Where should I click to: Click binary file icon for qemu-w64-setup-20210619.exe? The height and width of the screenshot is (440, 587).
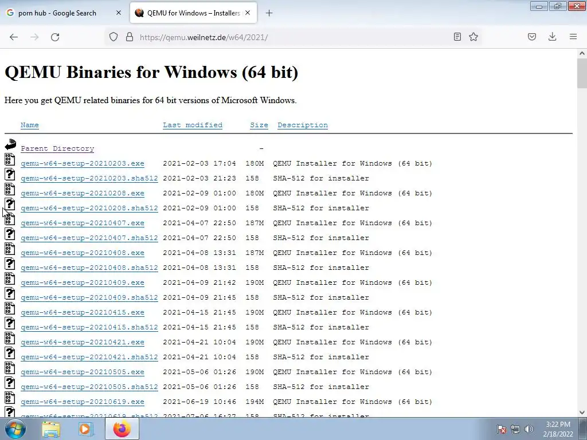pos(10,398)
